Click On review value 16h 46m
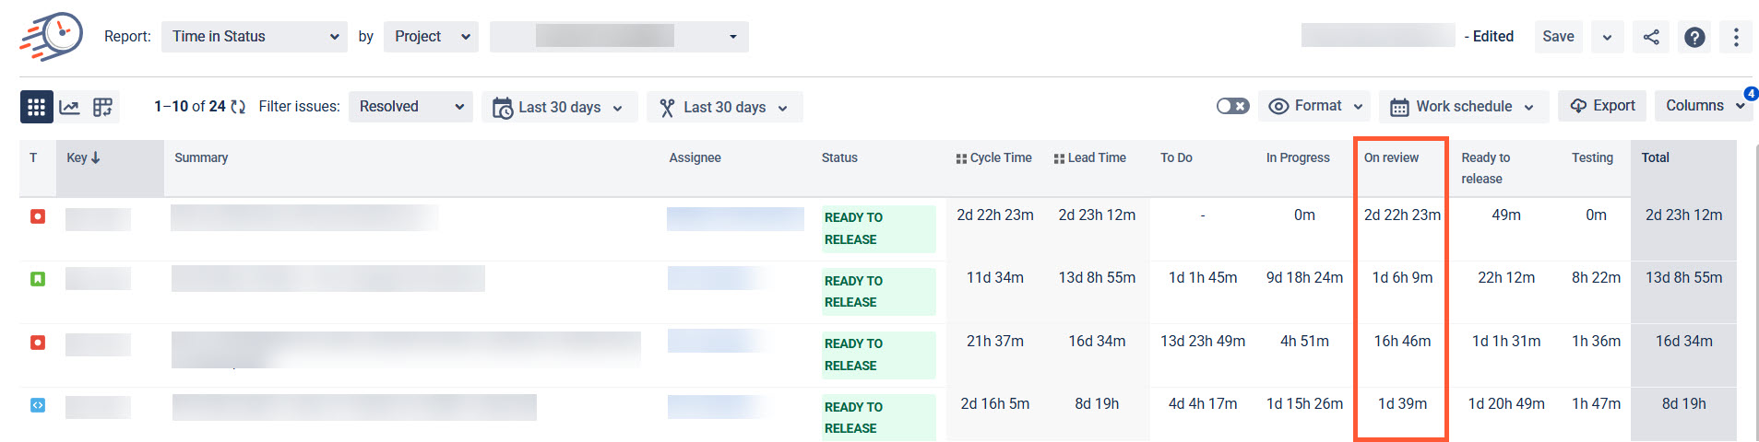This screenshot has width=1759, height=442. point(1402,342)
